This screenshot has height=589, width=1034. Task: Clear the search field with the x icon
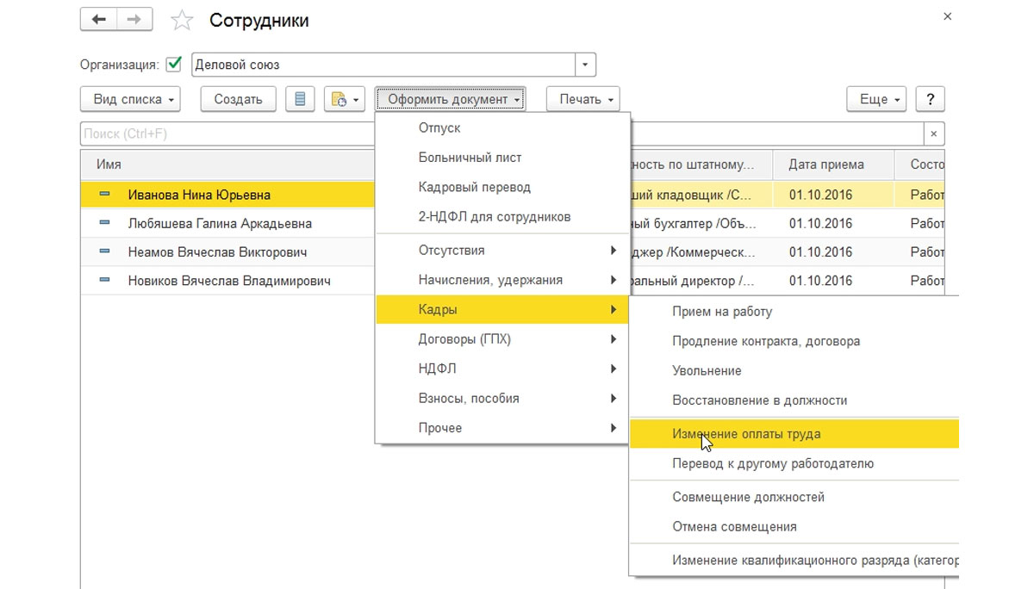point(934,134)
